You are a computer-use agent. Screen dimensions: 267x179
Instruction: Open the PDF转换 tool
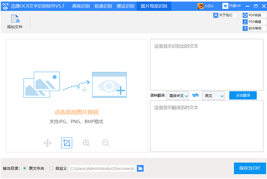click(252, 15)
